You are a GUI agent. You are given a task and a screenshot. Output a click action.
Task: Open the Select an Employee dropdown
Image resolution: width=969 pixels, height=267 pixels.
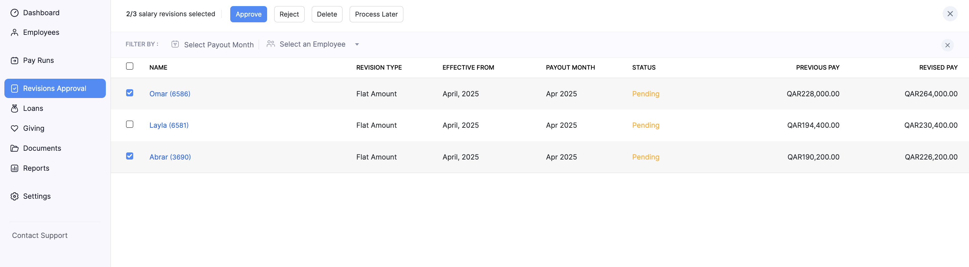312,44
